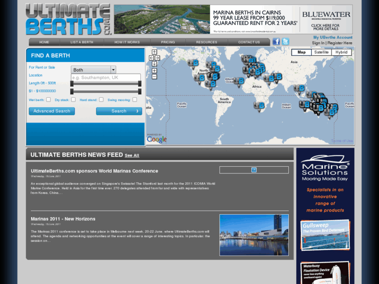Click the Melbourne waterfront news thumbnail
This screenshot has width=379, height=284.
(254, 235)
